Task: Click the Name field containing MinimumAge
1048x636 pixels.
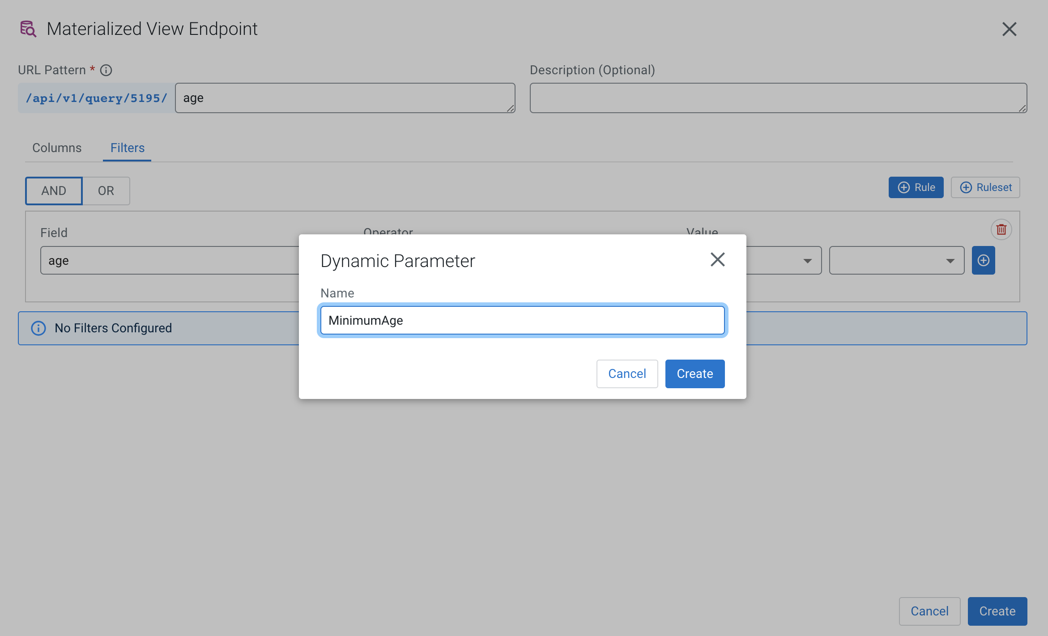Action: point(522,320)
